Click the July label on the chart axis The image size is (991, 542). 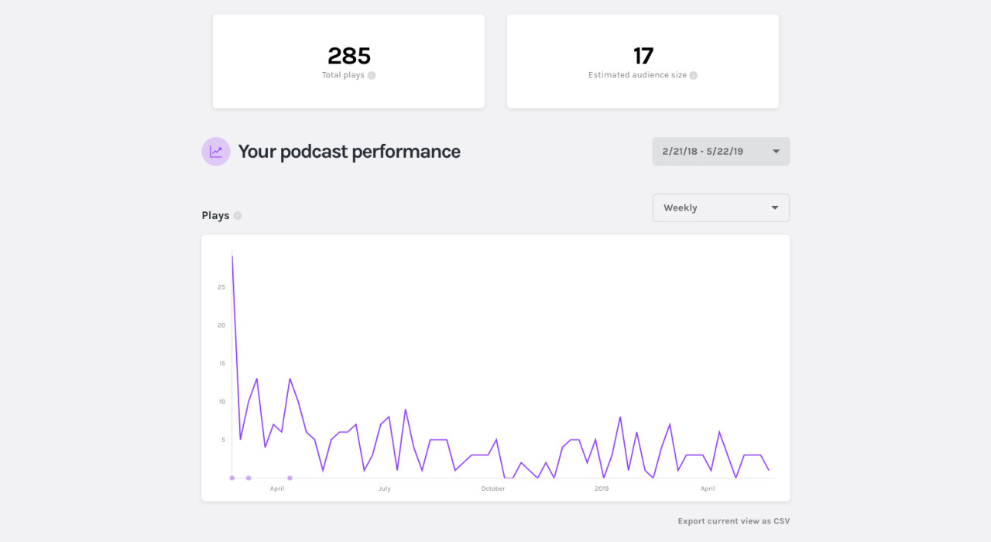(x=385, y=489)
